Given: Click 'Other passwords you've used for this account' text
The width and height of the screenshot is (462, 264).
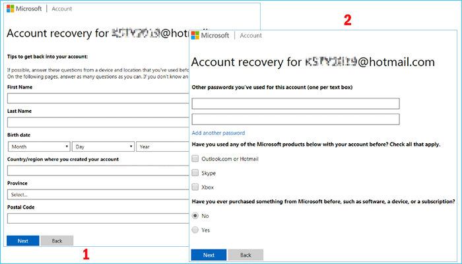Looking at the screenshot, I should point(272,87).
